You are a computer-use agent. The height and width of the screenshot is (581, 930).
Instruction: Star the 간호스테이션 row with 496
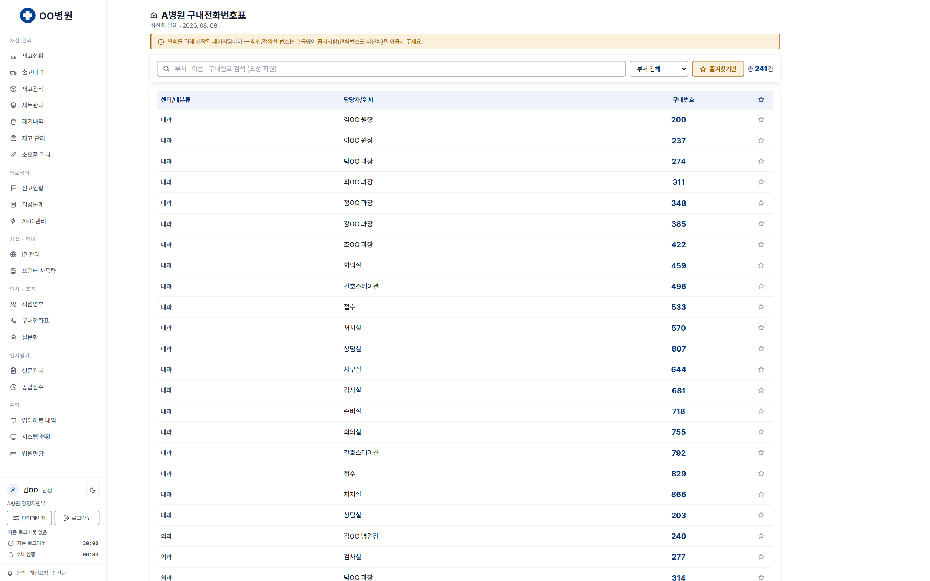(761, 286)
